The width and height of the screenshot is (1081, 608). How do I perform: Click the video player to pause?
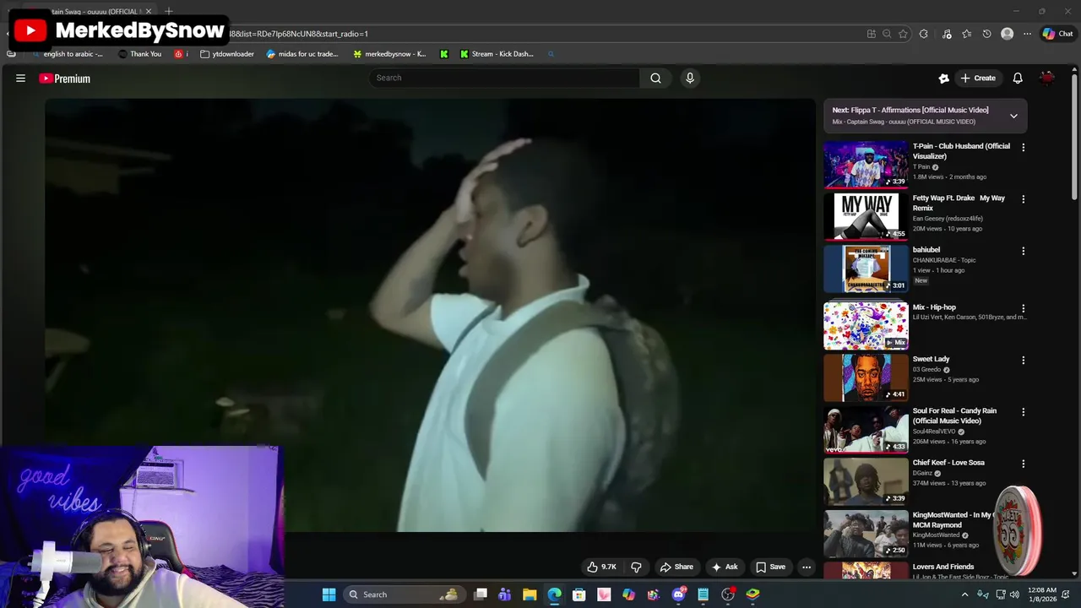click(x=431, y=315)
